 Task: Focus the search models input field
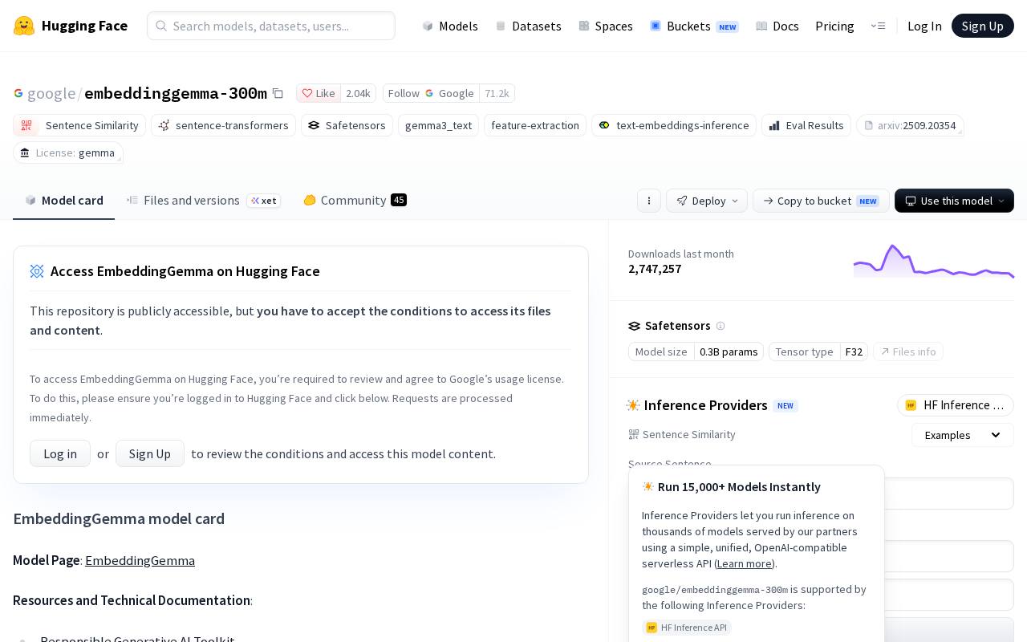[x=271, y=26]
